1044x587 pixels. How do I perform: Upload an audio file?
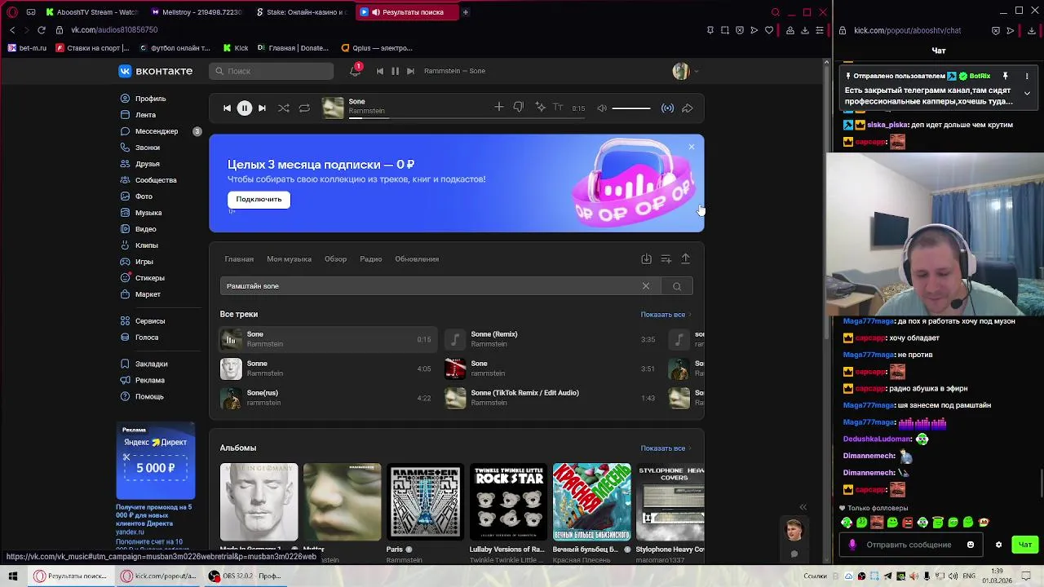click(685, 258)
